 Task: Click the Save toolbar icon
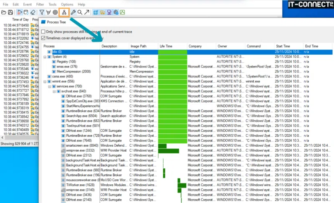click(10, 13)
